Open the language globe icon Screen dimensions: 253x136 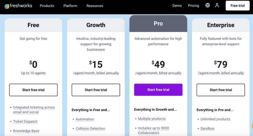pyautogui.click(x=207, y=5)
